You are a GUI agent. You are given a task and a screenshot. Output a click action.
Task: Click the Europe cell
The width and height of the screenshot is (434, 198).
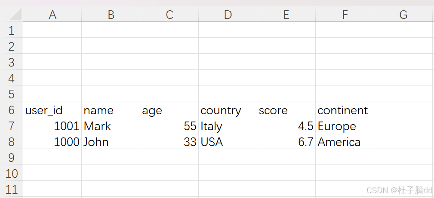[x=345, y=126]
